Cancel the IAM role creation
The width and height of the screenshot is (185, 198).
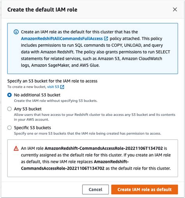tap(96, 189)
